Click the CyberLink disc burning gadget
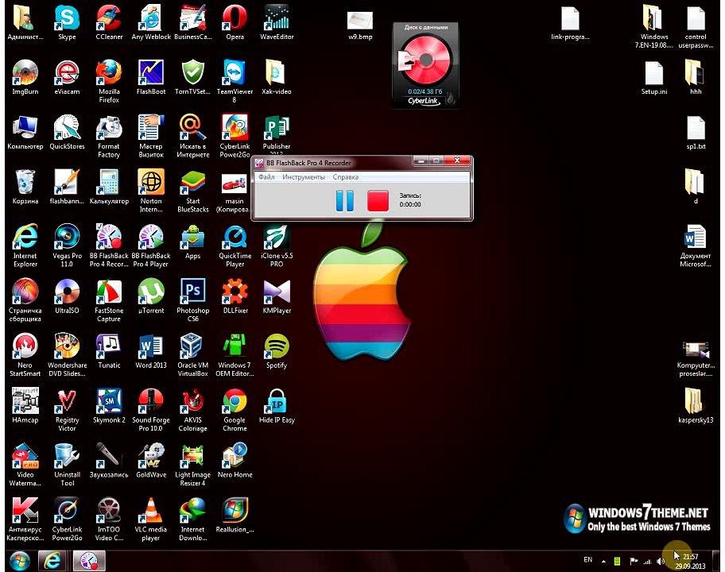Viewport: 725px width, 572px height. pos(425,65)
